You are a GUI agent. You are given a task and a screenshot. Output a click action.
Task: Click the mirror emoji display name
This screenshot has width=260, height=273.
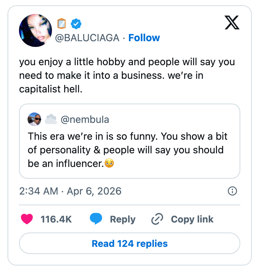[x=62, y=24]
